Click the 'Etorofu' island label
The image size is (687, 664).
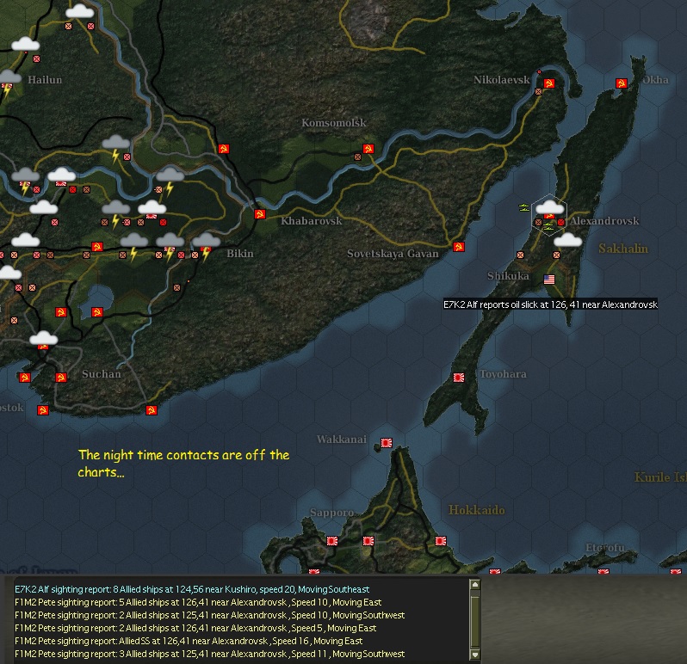coord(605,548)
